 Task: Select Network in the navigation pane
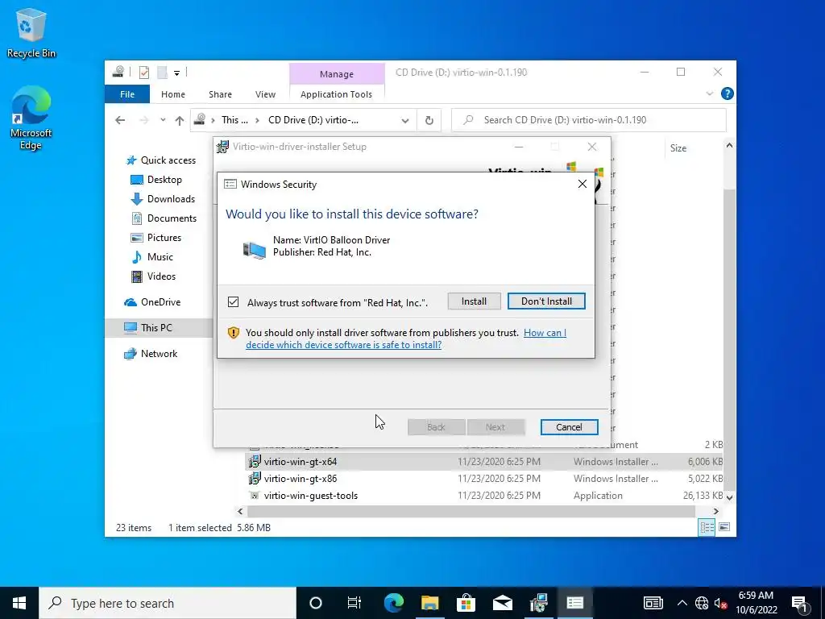coord(151,354)
